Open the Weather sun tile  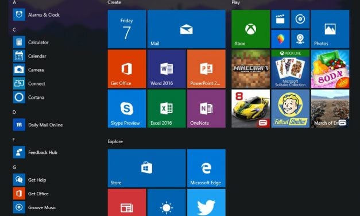coord(167,202)
